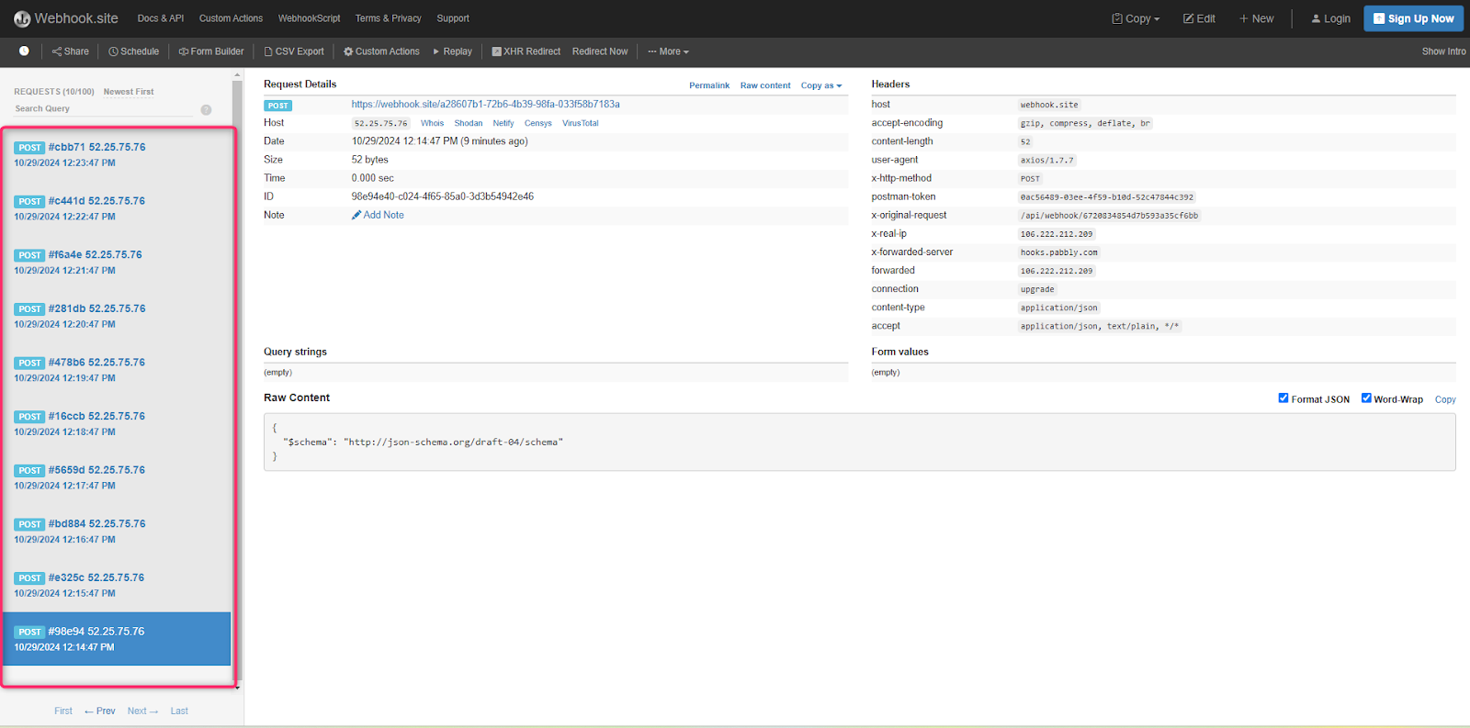Click the First pagination link
1470x728 pixels.
pos(63,711)
